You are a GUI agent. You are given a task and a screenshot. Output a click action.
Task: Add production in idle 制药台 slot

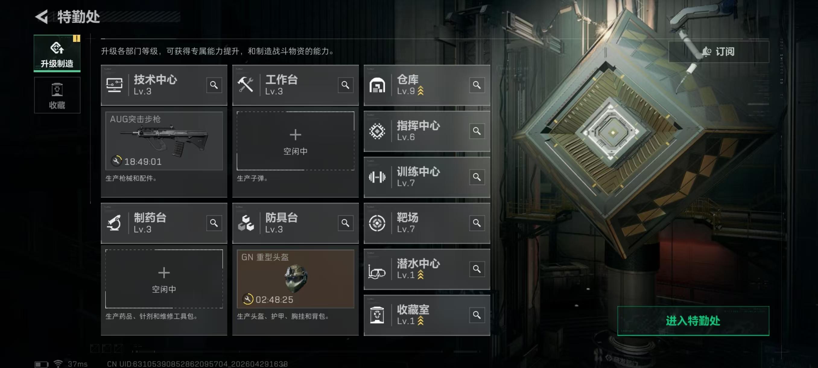pos(164,279)
